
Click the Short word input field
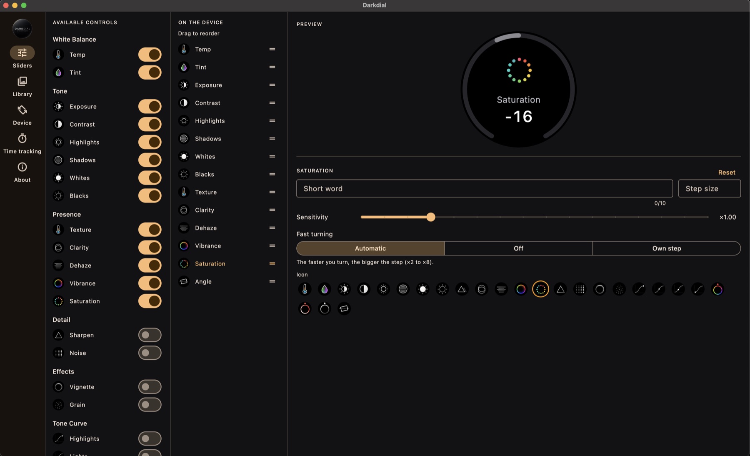(484, 188)
